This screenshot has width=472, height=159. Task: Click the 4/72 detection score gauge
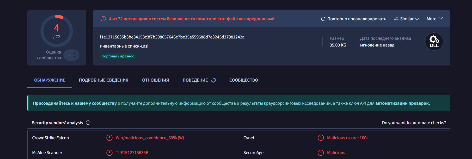[57, 31]
